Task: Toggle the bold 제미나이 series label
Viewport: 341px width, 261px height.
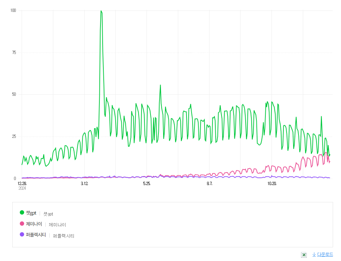Action: pos(34,224)
